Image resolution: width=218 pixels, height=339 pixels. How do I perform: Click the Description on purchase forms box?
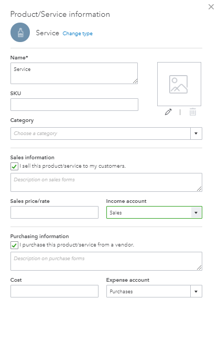point(106,261)
